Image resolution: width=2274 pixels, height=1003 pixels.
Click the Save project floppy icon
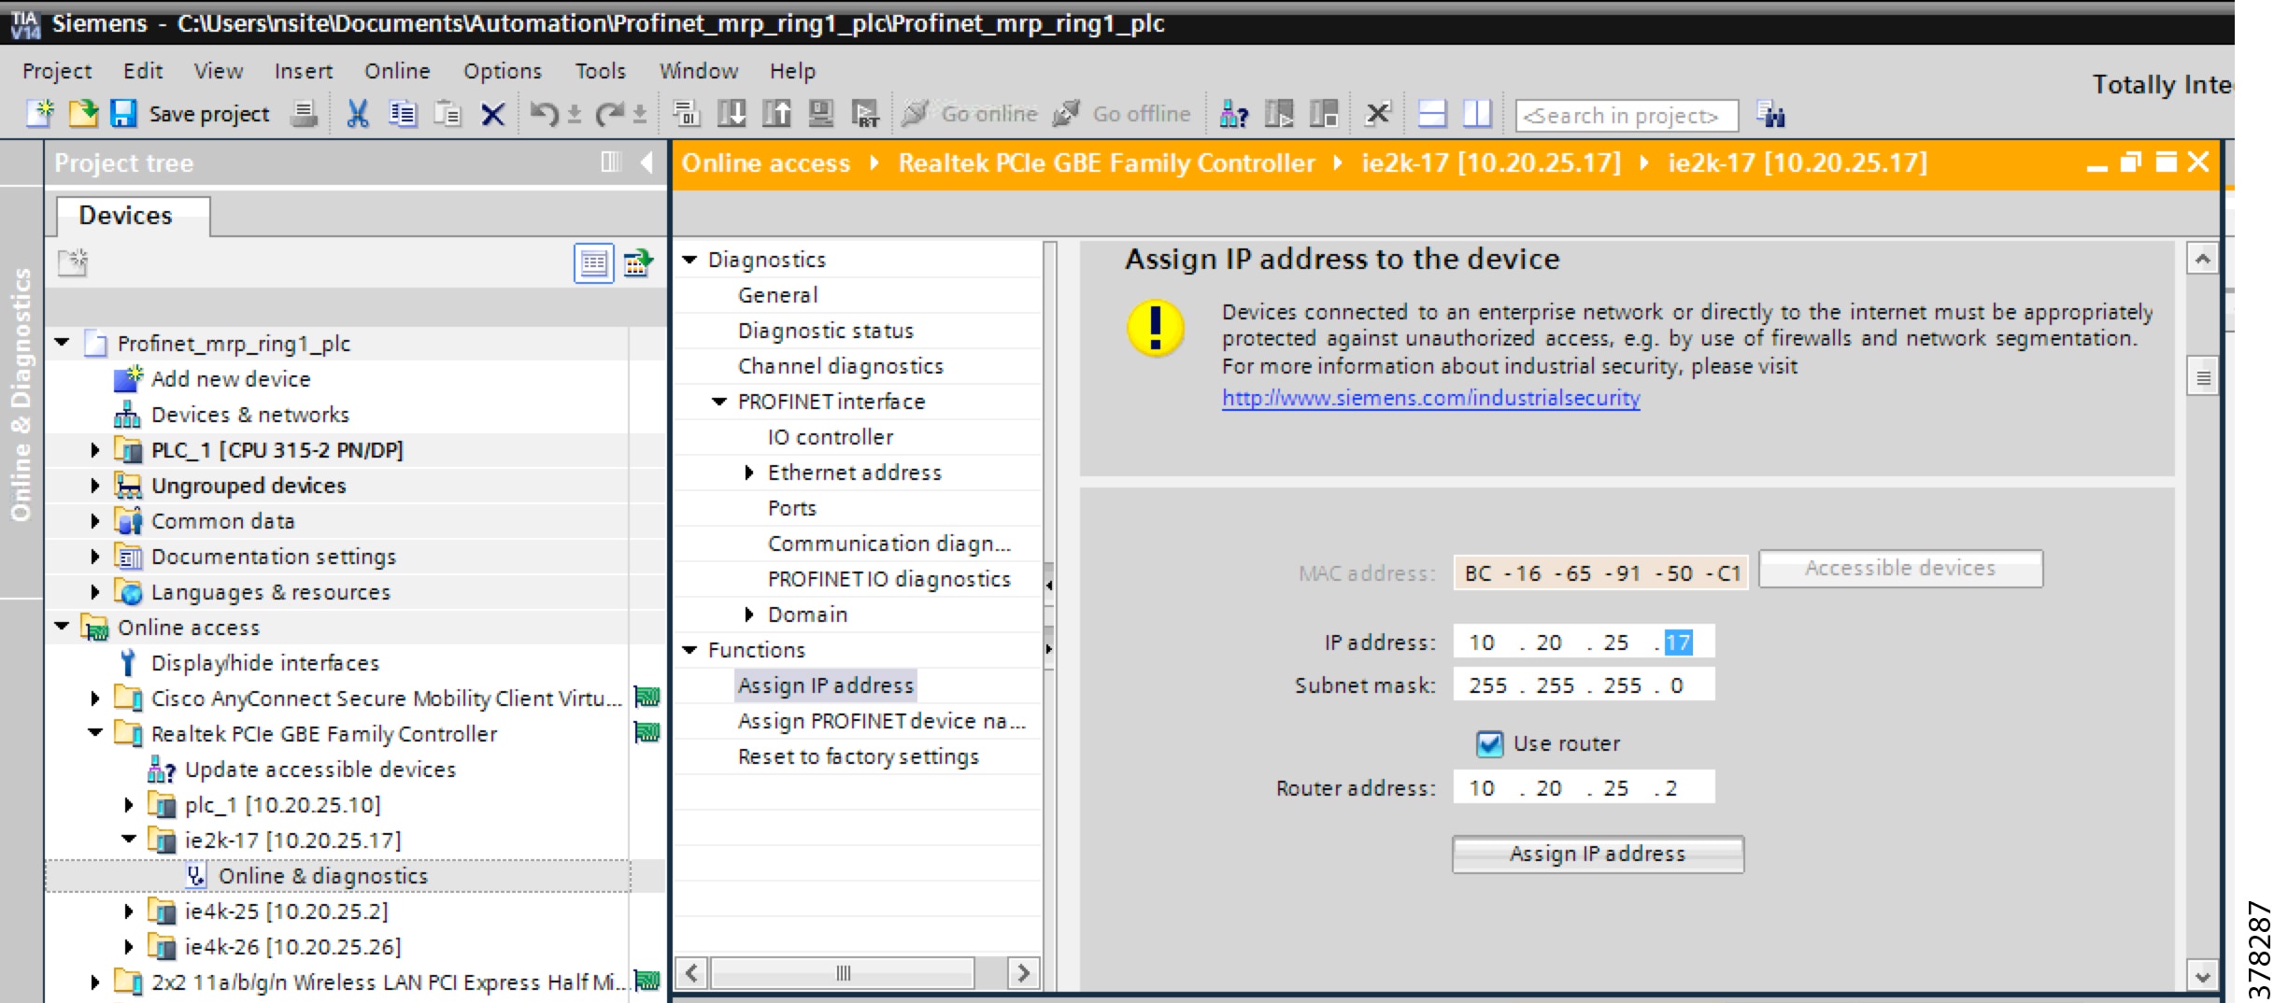point(123,114)
